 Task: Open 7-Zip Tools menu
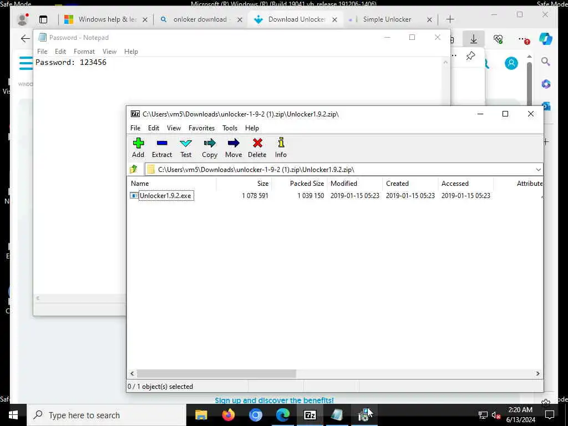[x=230, y=128]
